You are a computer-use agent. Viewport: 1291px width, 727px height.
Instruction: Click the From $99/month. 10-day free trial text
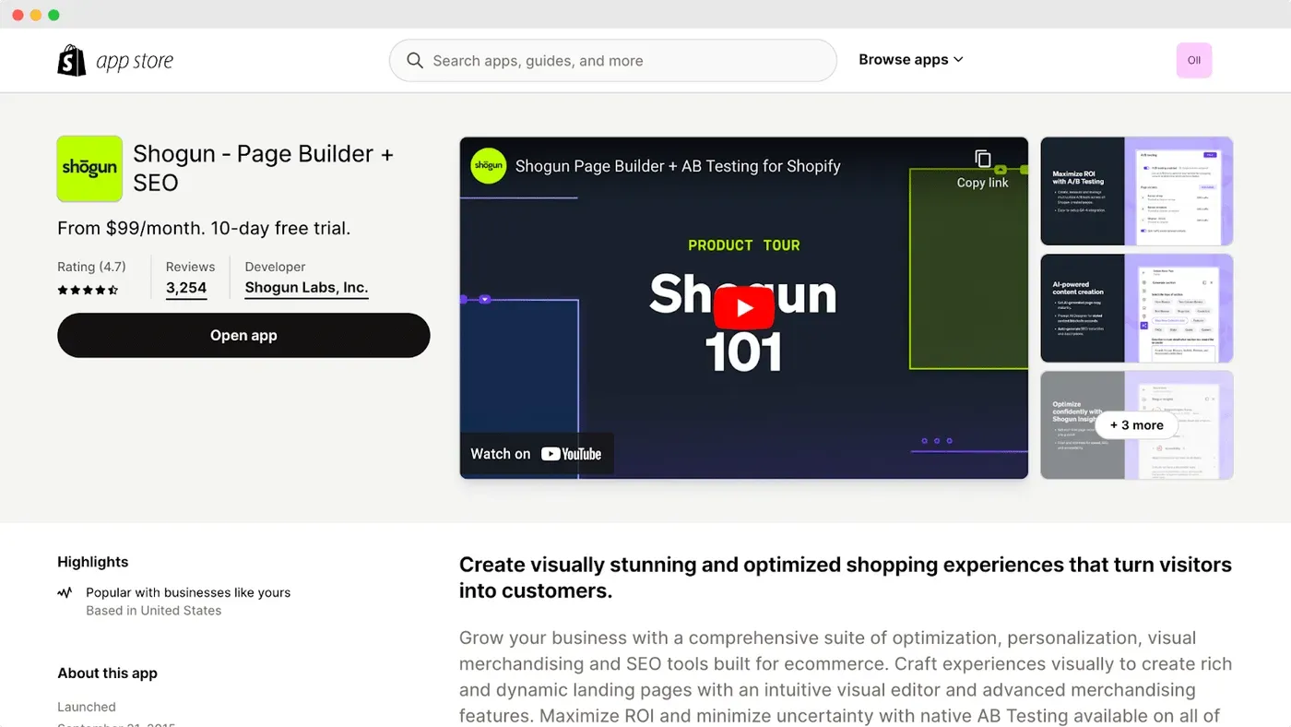204,228
